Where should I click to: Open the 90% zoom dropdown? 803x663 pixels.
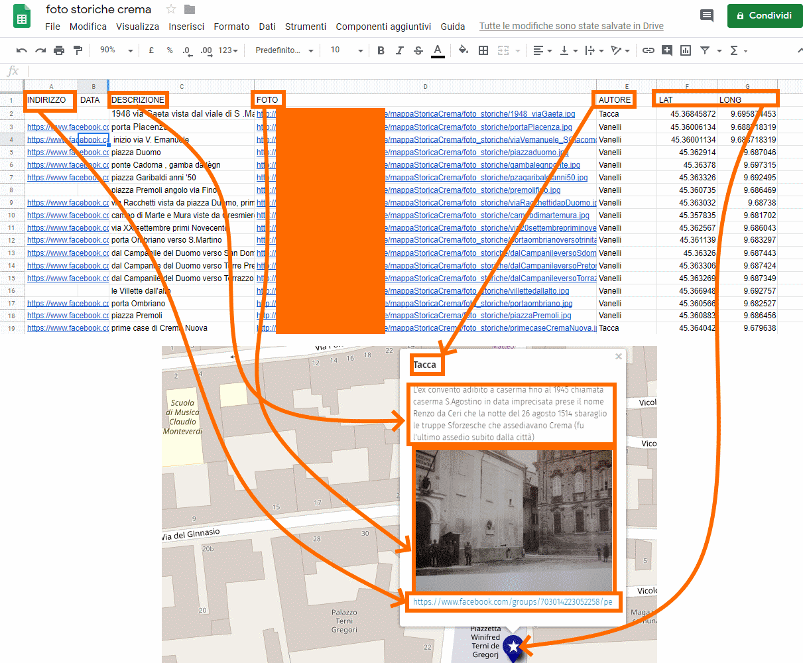(116, 50)
